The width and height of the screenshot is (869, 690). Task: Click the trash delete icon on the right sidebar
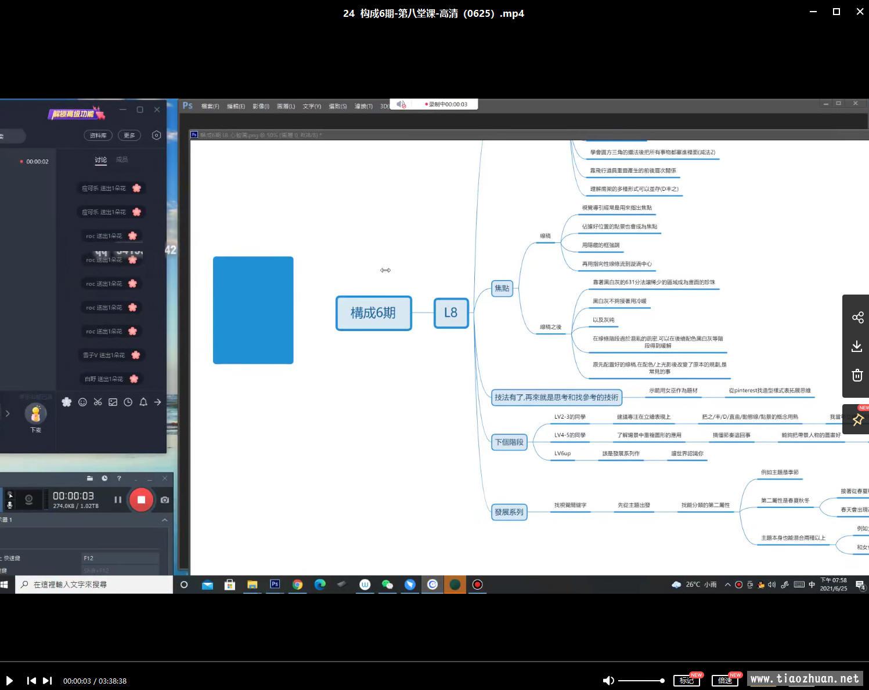click(857, 375)
